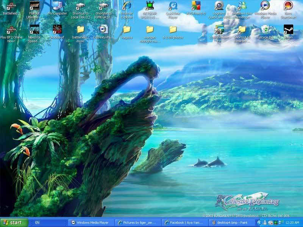This screenshot has width=303, height=227.
Task: Switch to Facebook | Aya Yam... taskbar window
Action: [185, 222]
